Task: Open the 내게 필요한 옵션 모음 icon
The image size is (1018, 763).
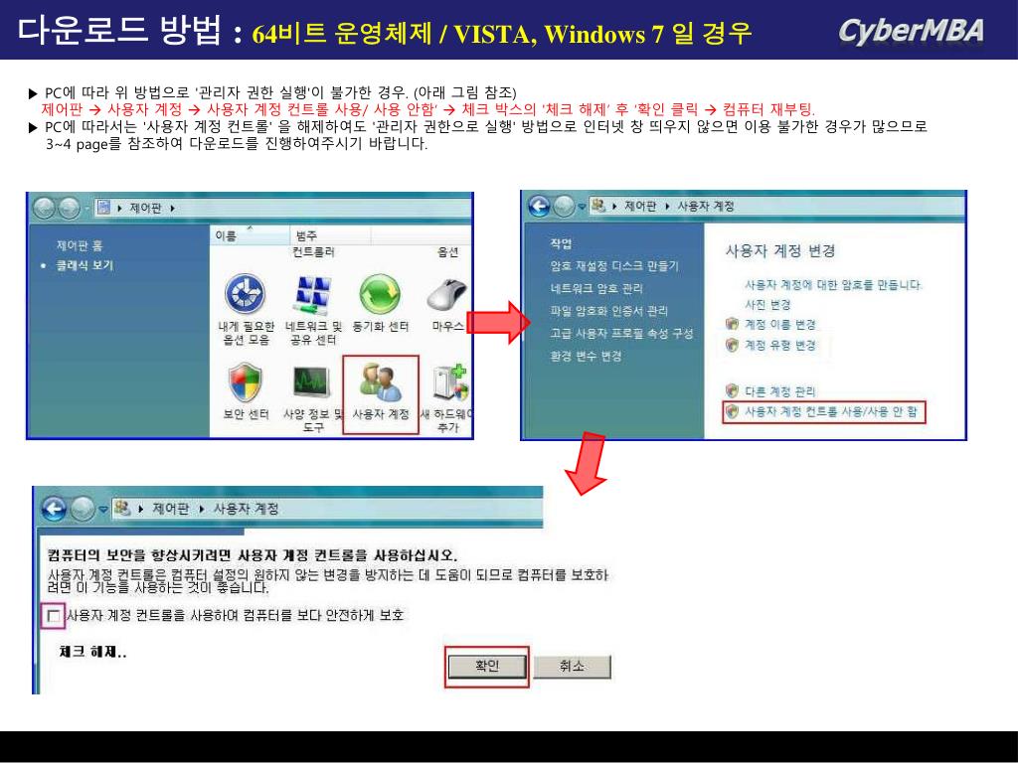Action: click(x=246, y=309)
